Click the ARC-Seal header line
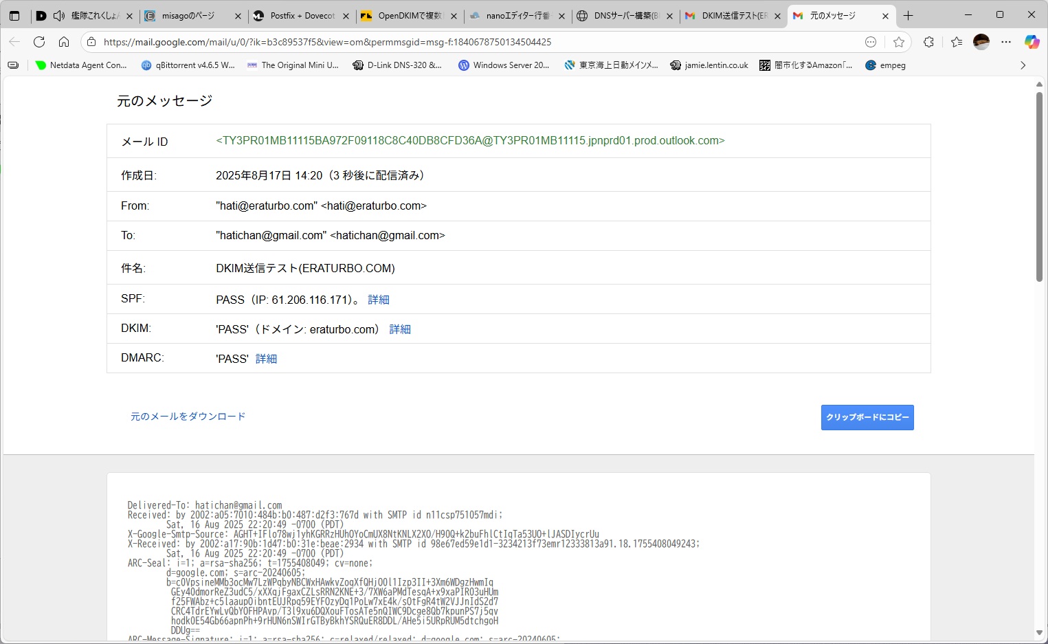Screen dimensions: 1048x644 tap(250, 563)
